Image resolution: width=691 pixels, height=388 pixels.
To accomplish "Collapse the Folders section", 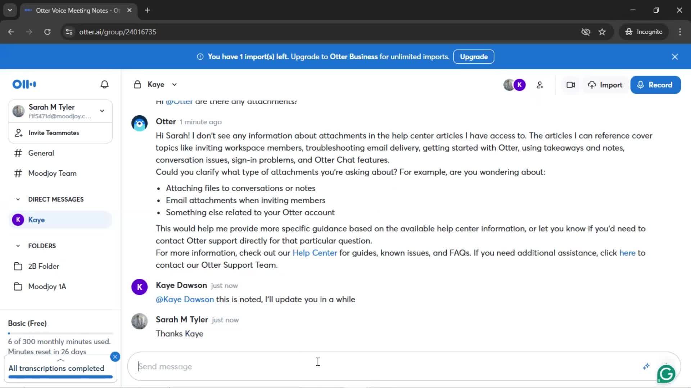I will (18, 246).
